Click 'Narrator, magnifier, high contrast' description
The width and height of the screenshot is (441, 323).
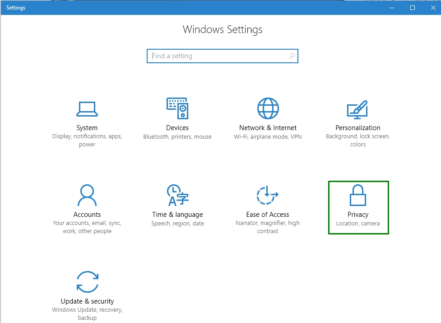(x=268, y=227)
